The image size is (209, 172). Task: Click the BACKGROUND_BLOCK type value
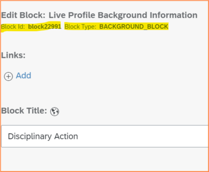tap(134, 26)
